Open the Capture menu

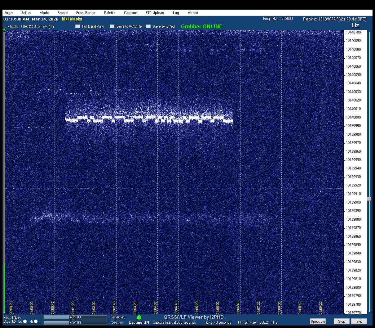(130, 13)
